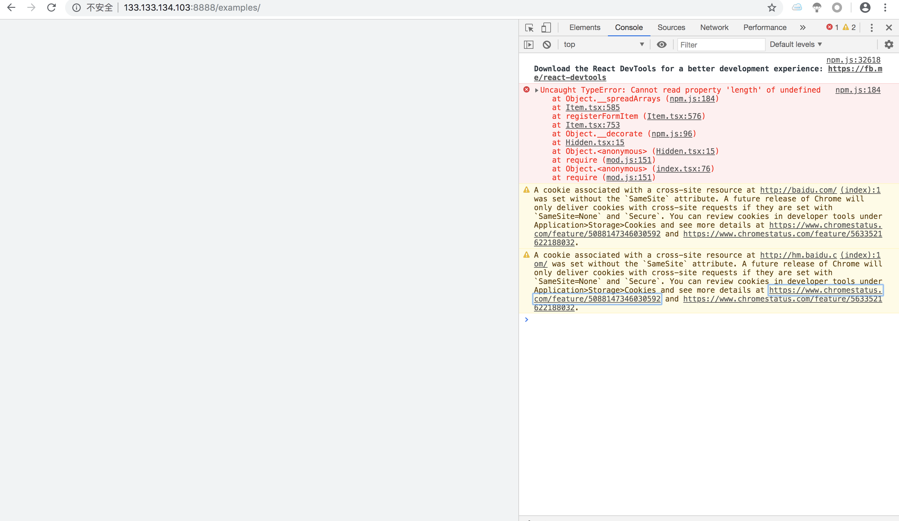Close the DevTools panel
The width and height of the screenshot is (899, 521).
pos(889,28)
